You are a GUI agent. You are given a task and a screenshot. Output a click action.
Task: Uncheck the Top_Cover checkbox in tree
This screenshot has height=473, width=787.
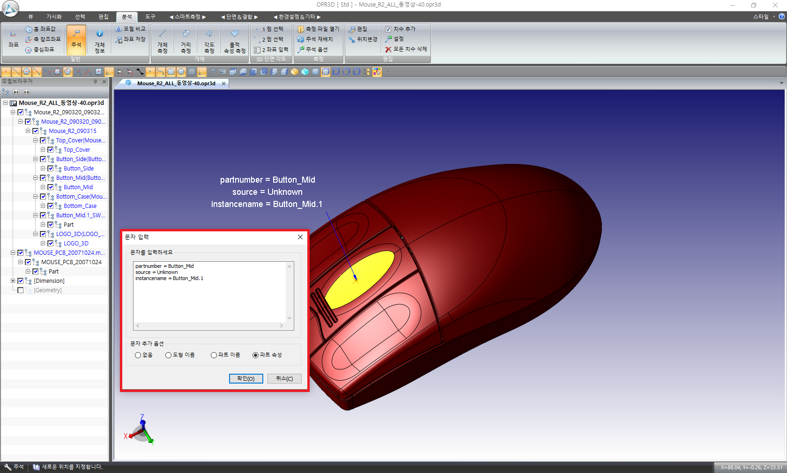51,150
